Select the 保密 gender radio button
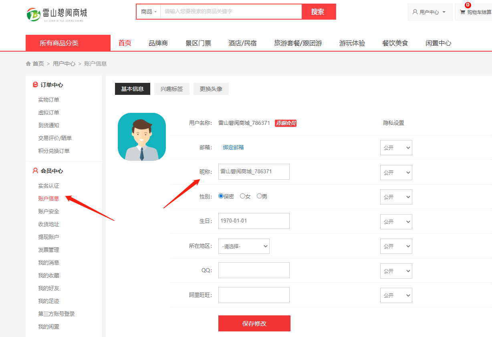This screenshot has width=492, height=337. (x=221, y=196)
